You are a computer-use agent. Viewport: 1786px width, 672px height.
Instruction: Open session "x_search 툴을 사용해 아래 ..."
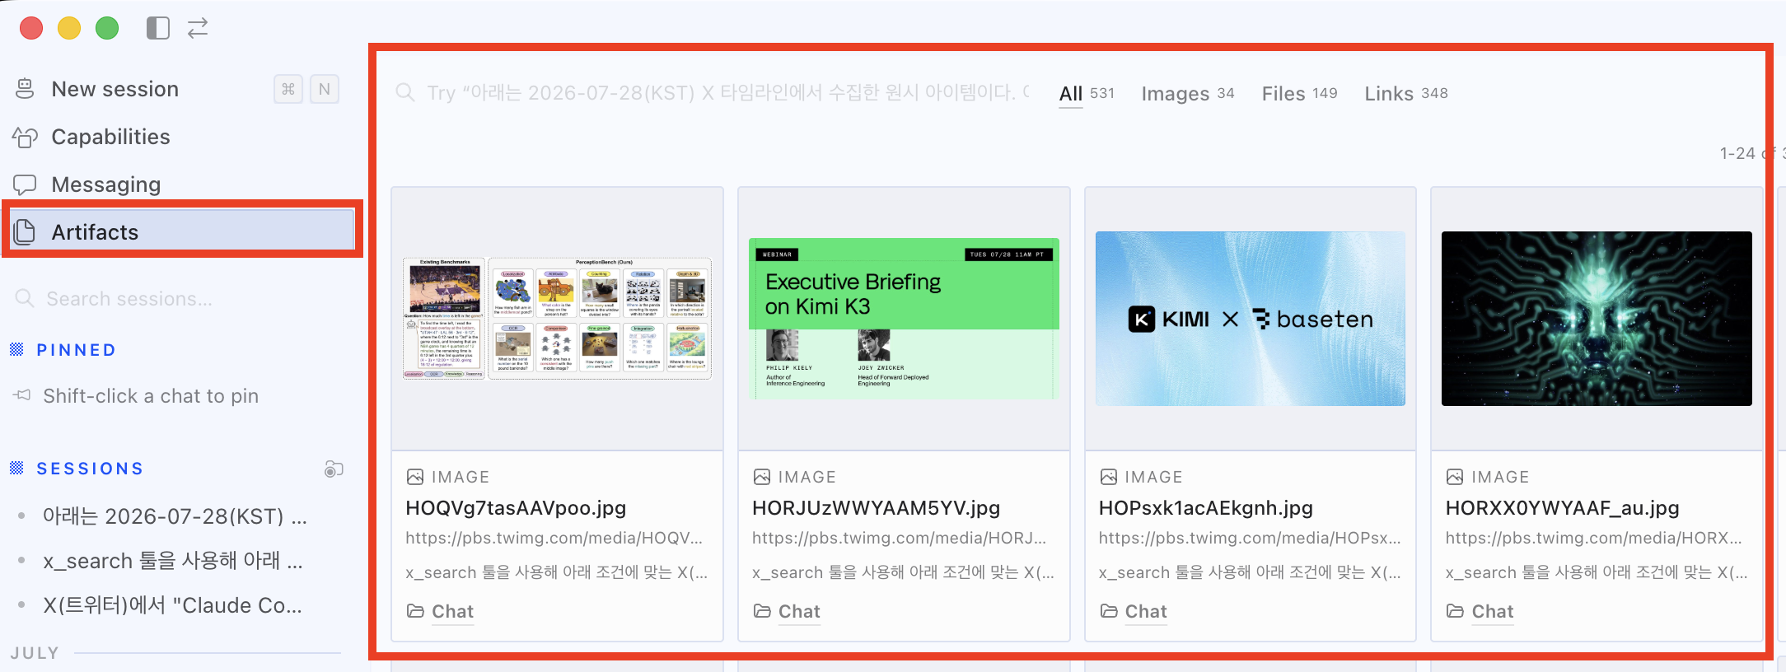click(175, 561)
